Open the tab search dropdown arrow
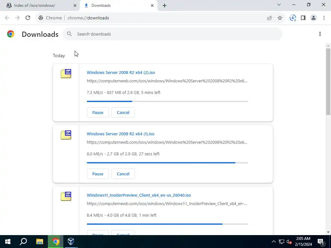This screenshot has width=331, height=248. coord(279,5)
